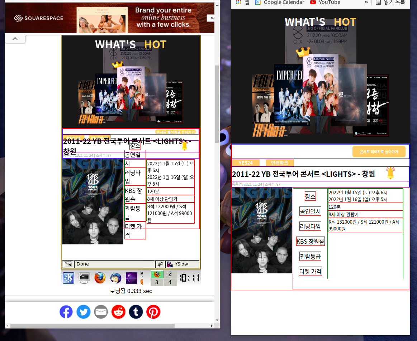Click the concert title heading in the right window
The image size is (417, 341).
click(303, 174)
